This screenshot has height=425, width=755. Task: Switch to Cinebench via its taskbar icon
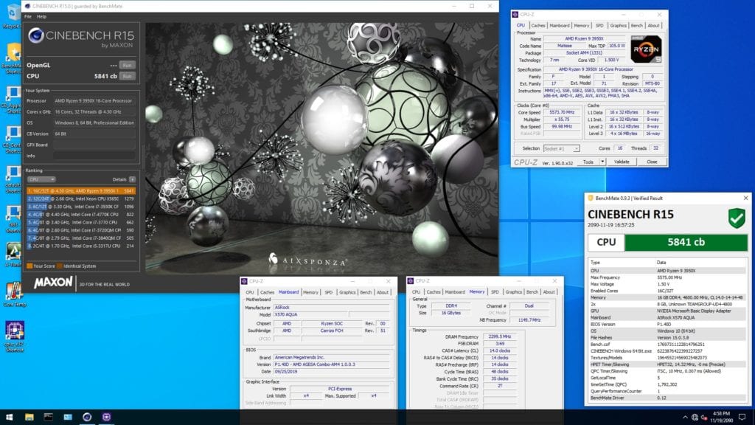(87, 417)
